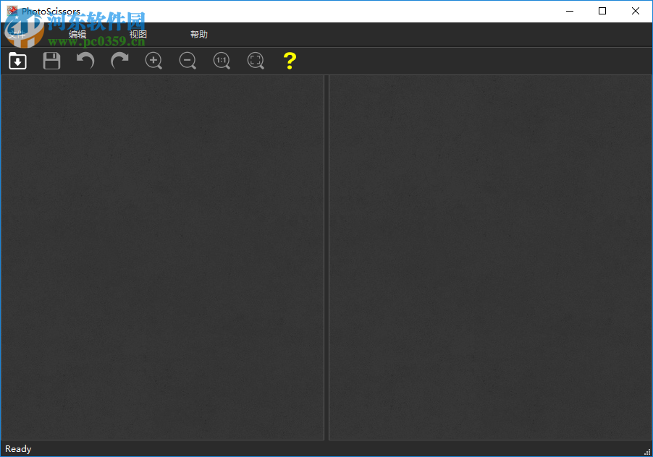The height and width of the screenshot is (457, 653).
Task: Open an image with the folder icon
Action: click(17, 61)
